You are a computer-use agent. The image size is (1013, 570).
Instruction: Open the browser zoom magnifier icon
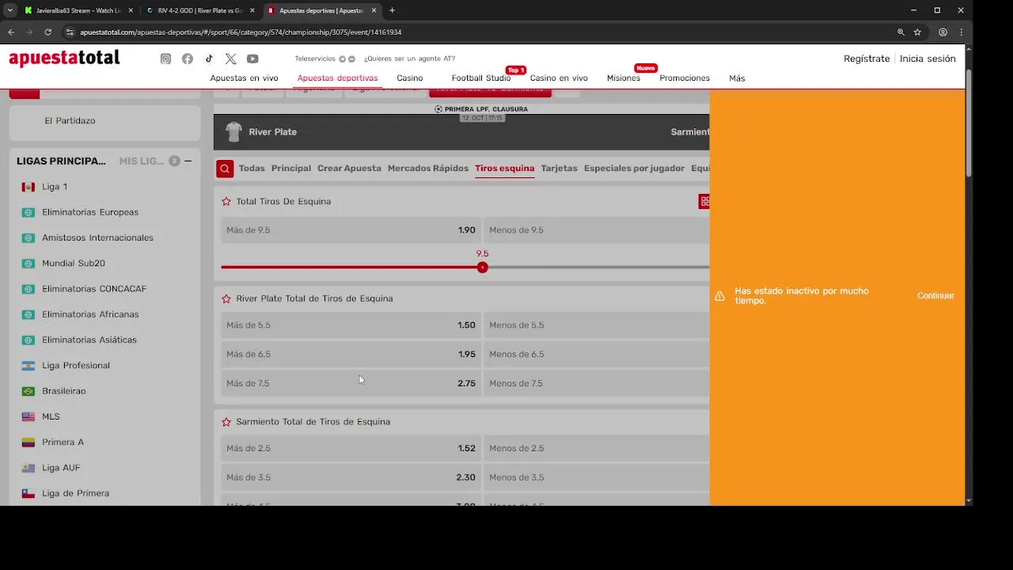[901, 32]
